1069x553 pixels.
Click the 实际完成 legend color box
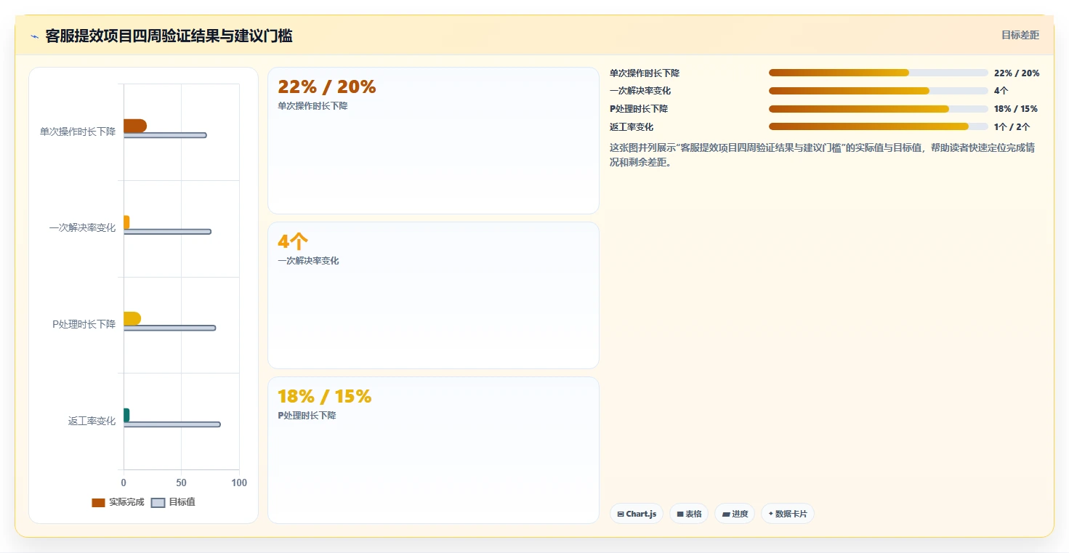coord(98,503)
